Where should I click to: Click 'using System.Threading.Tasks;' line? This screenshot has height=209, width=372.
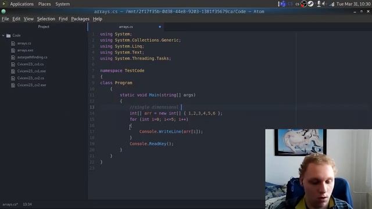click(x=135, y=58)
